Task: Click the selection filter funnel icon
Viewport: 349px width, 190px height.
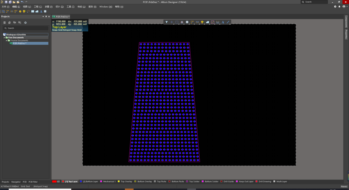Action: [x=166, y=22]
